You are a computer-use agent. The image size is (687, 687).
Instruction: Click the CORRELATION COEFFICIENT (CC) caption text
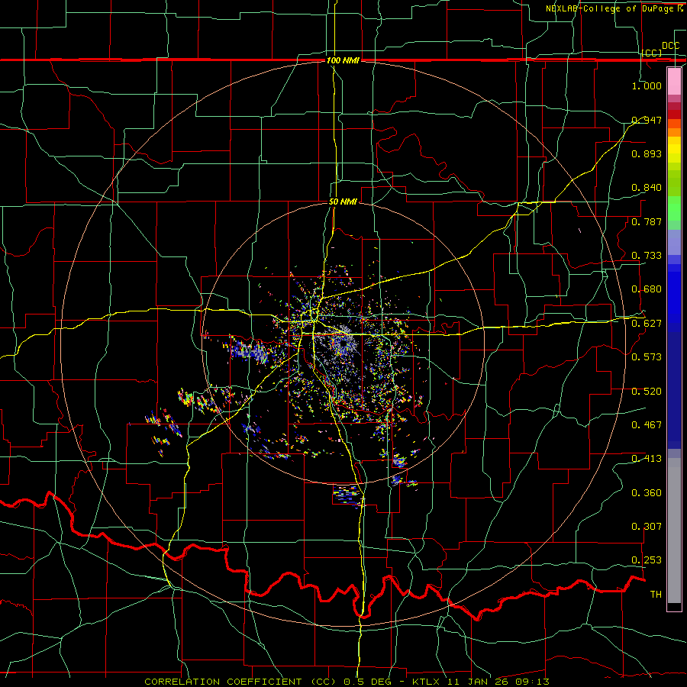point(240,682)
